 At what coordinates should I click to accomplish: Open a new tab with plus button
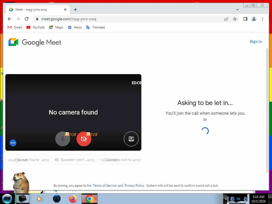pos(75,10)
